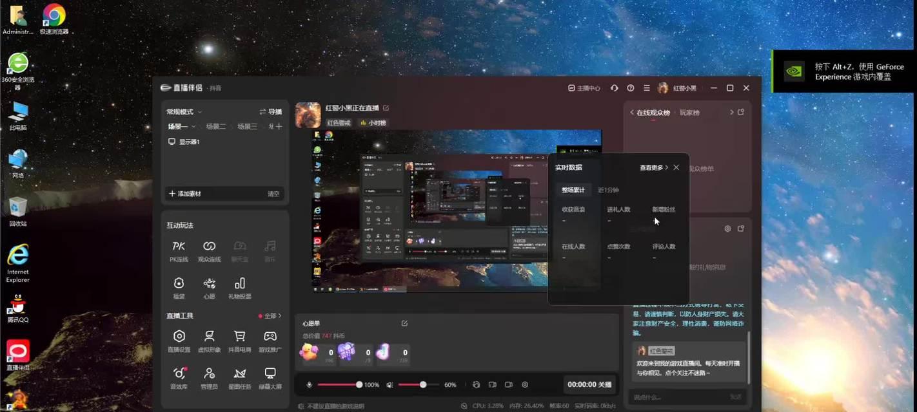Select 整场累计 data tab
917x412 pixels.
click(x=573, y=190)
